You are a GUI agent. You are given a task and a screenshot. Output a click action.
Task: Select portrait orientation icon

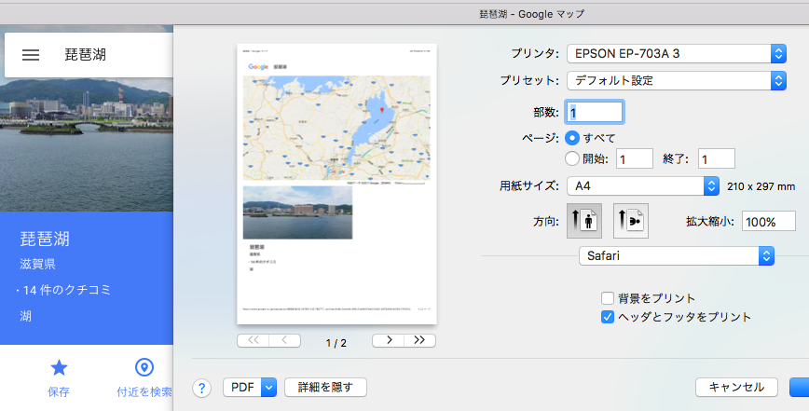pyautogui.click(x=584, y=221)
